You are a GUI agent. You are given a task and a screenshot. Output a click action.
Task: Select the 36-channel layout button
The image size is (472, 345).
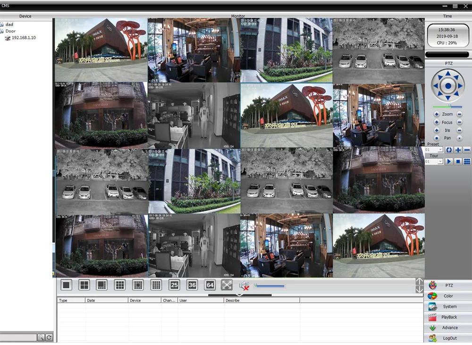tap(192, 285)
